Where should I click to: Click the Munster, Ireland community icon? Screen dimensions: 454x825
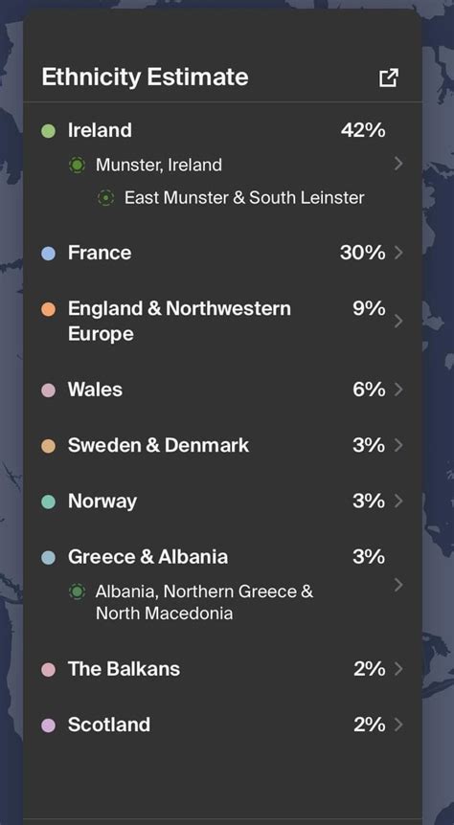pos(78,166)
